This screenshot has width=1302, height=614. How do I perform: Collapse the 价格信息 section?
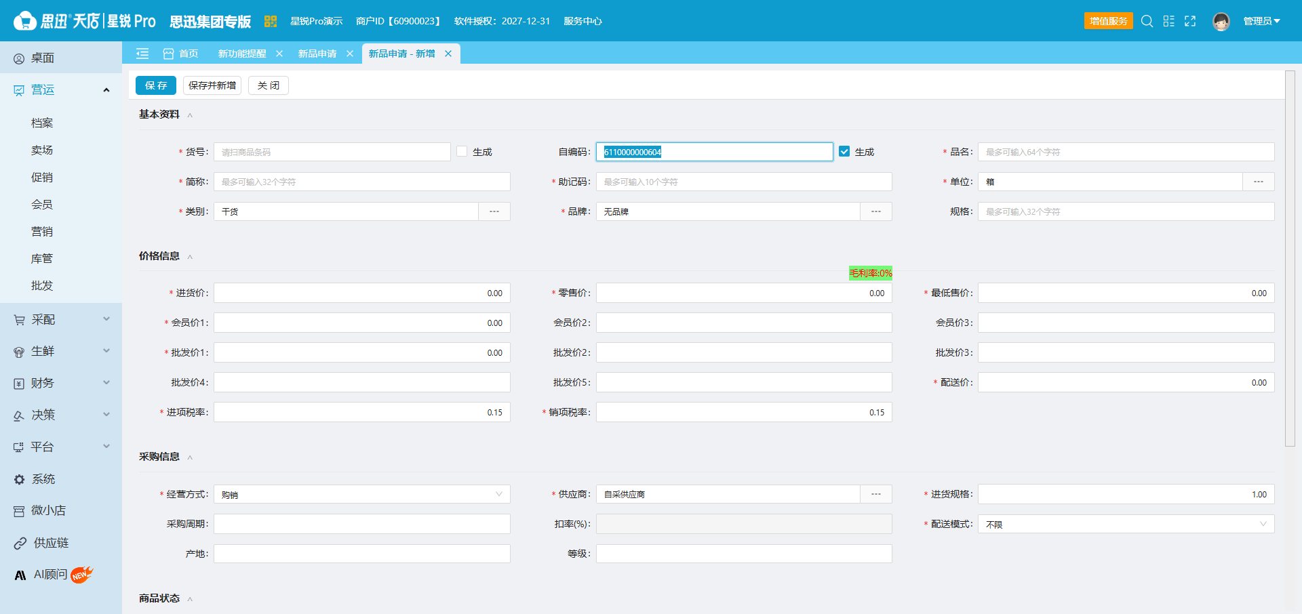(x=190, y=257)
